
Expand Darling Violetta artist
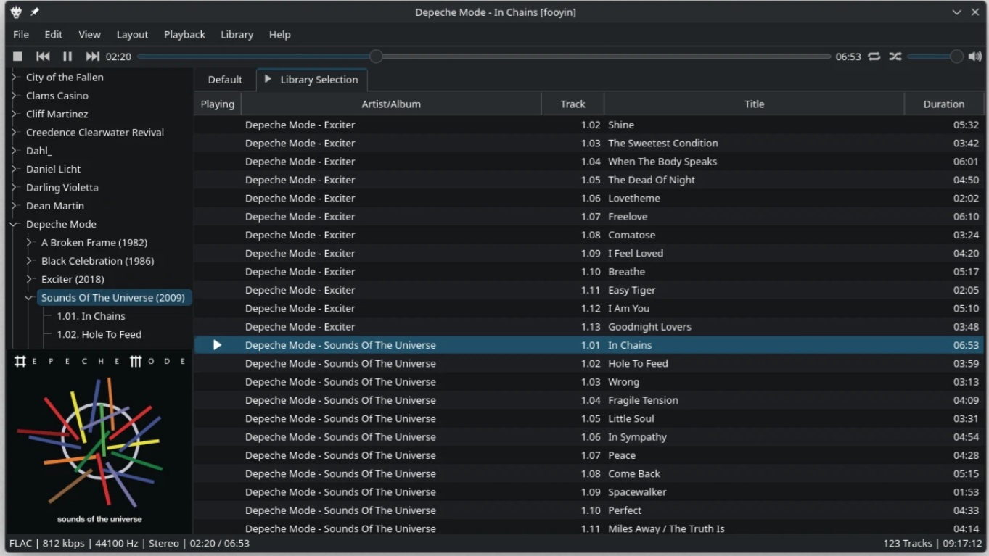point(14,187)
